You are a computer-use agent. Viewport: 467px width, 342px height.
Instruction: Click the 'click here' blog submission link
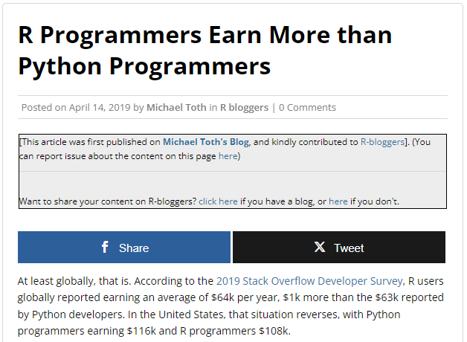pos(218,201)
